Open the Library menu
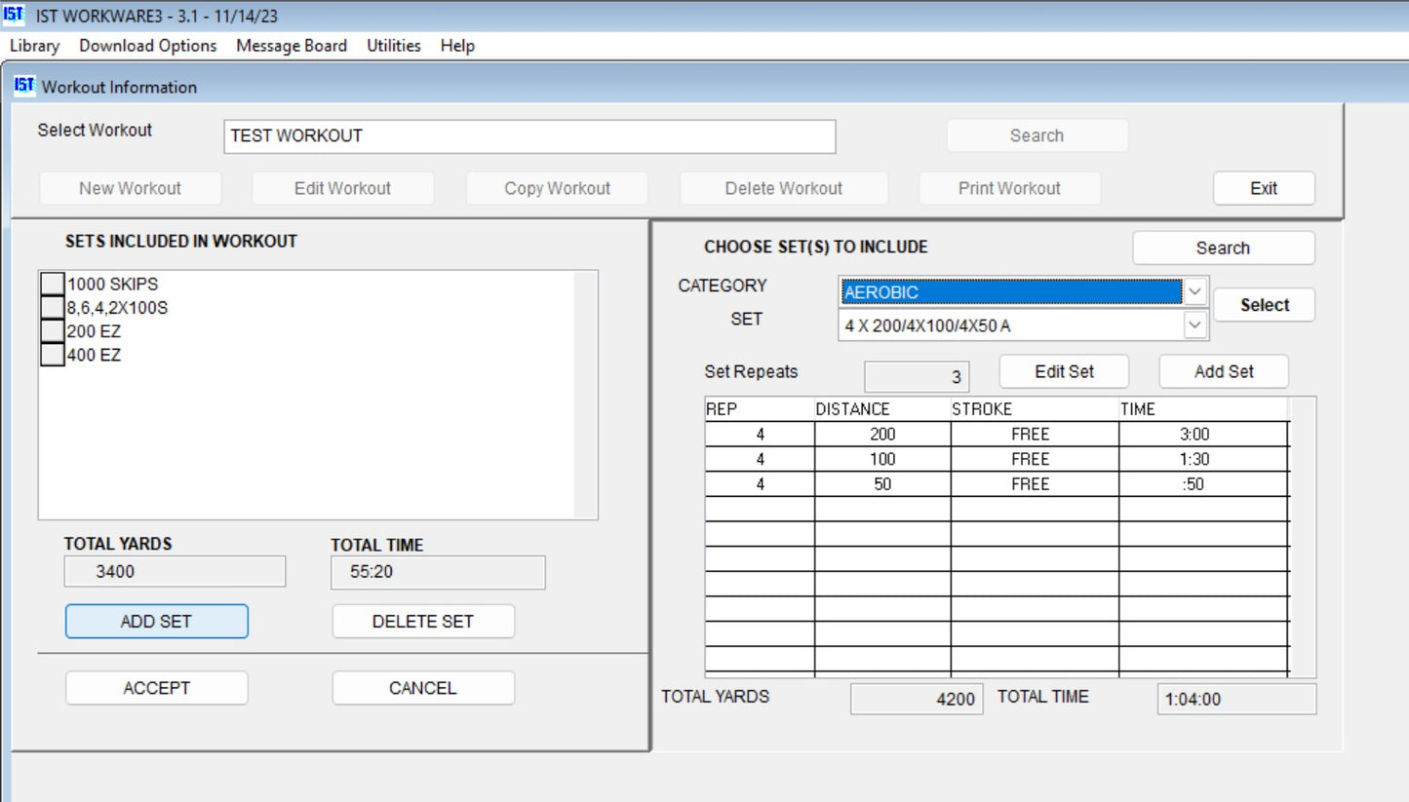Image resolution: width=1409 pixels, height=802 pixels. tap(34, 46)
